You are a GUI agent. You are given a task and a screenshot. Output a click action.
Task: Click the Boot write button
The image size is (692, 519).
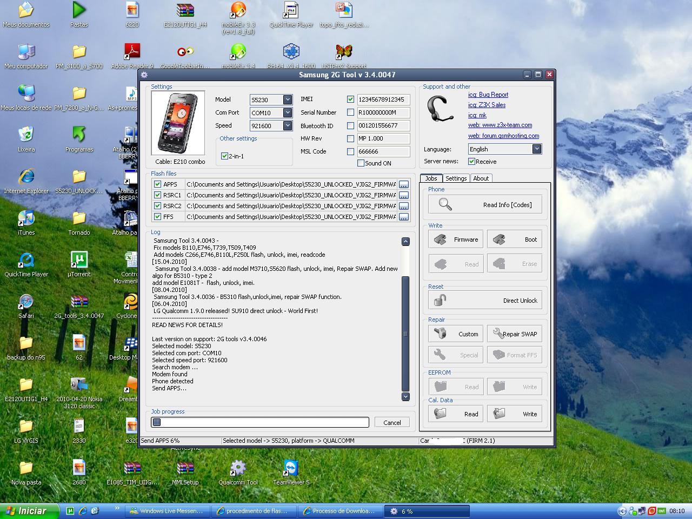(515, 239)
